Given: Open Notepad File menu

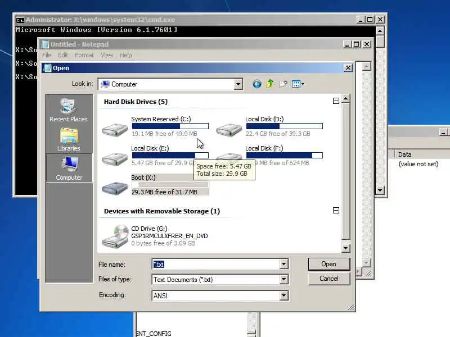Looking at the screenshot, I should click(47, 55).
